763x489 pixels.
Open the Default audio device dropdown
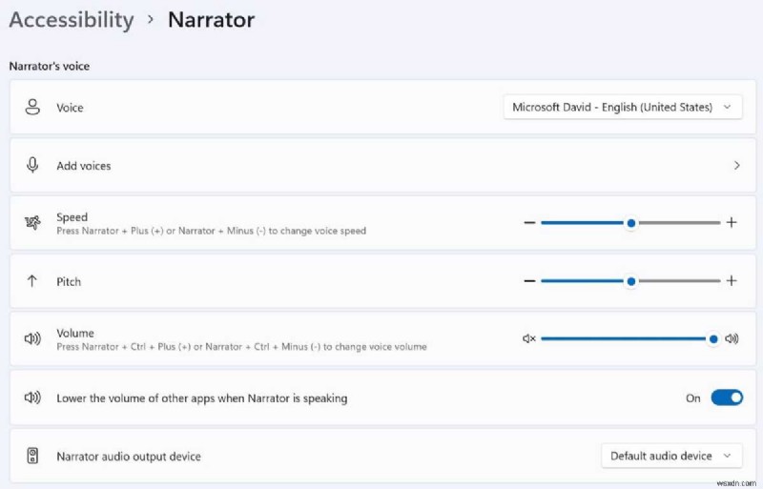671,456
